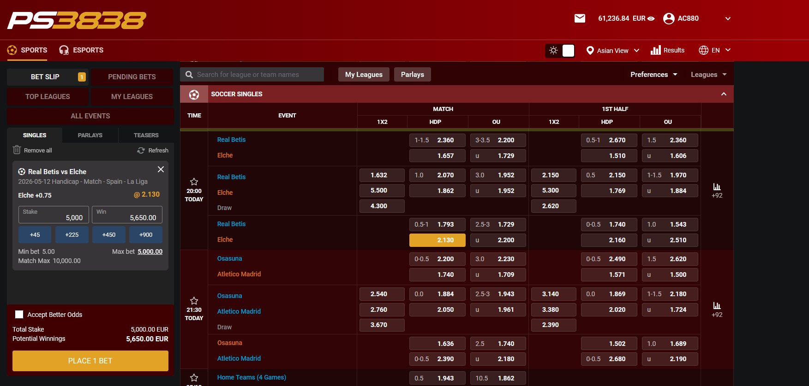Click the Refresh icon in bet slip
This screenshot has width=809, height=386.
coord(141,150)
